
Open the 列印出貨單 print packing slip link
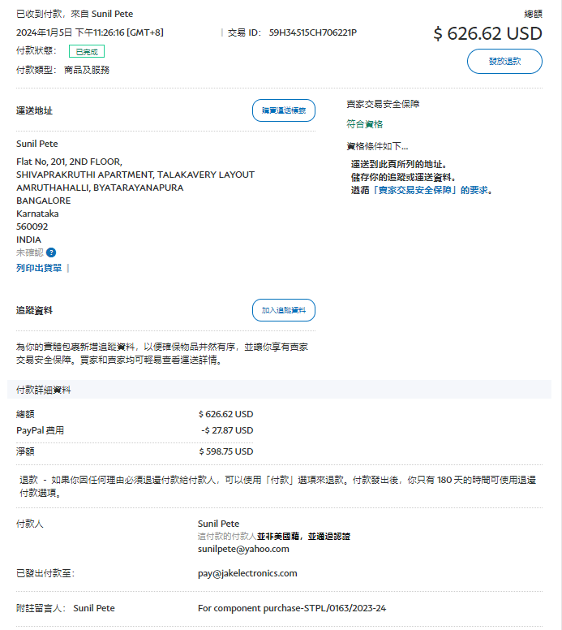(39, 268)
